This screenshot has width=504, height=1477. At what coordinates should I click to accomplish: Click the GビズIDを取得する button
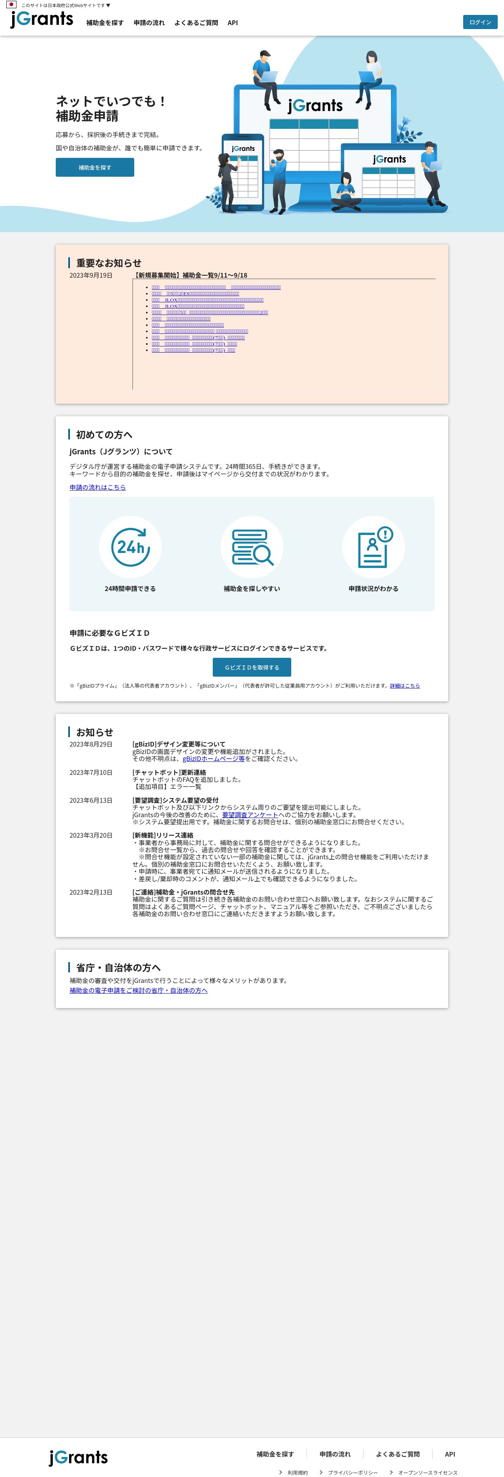[252, 667]
